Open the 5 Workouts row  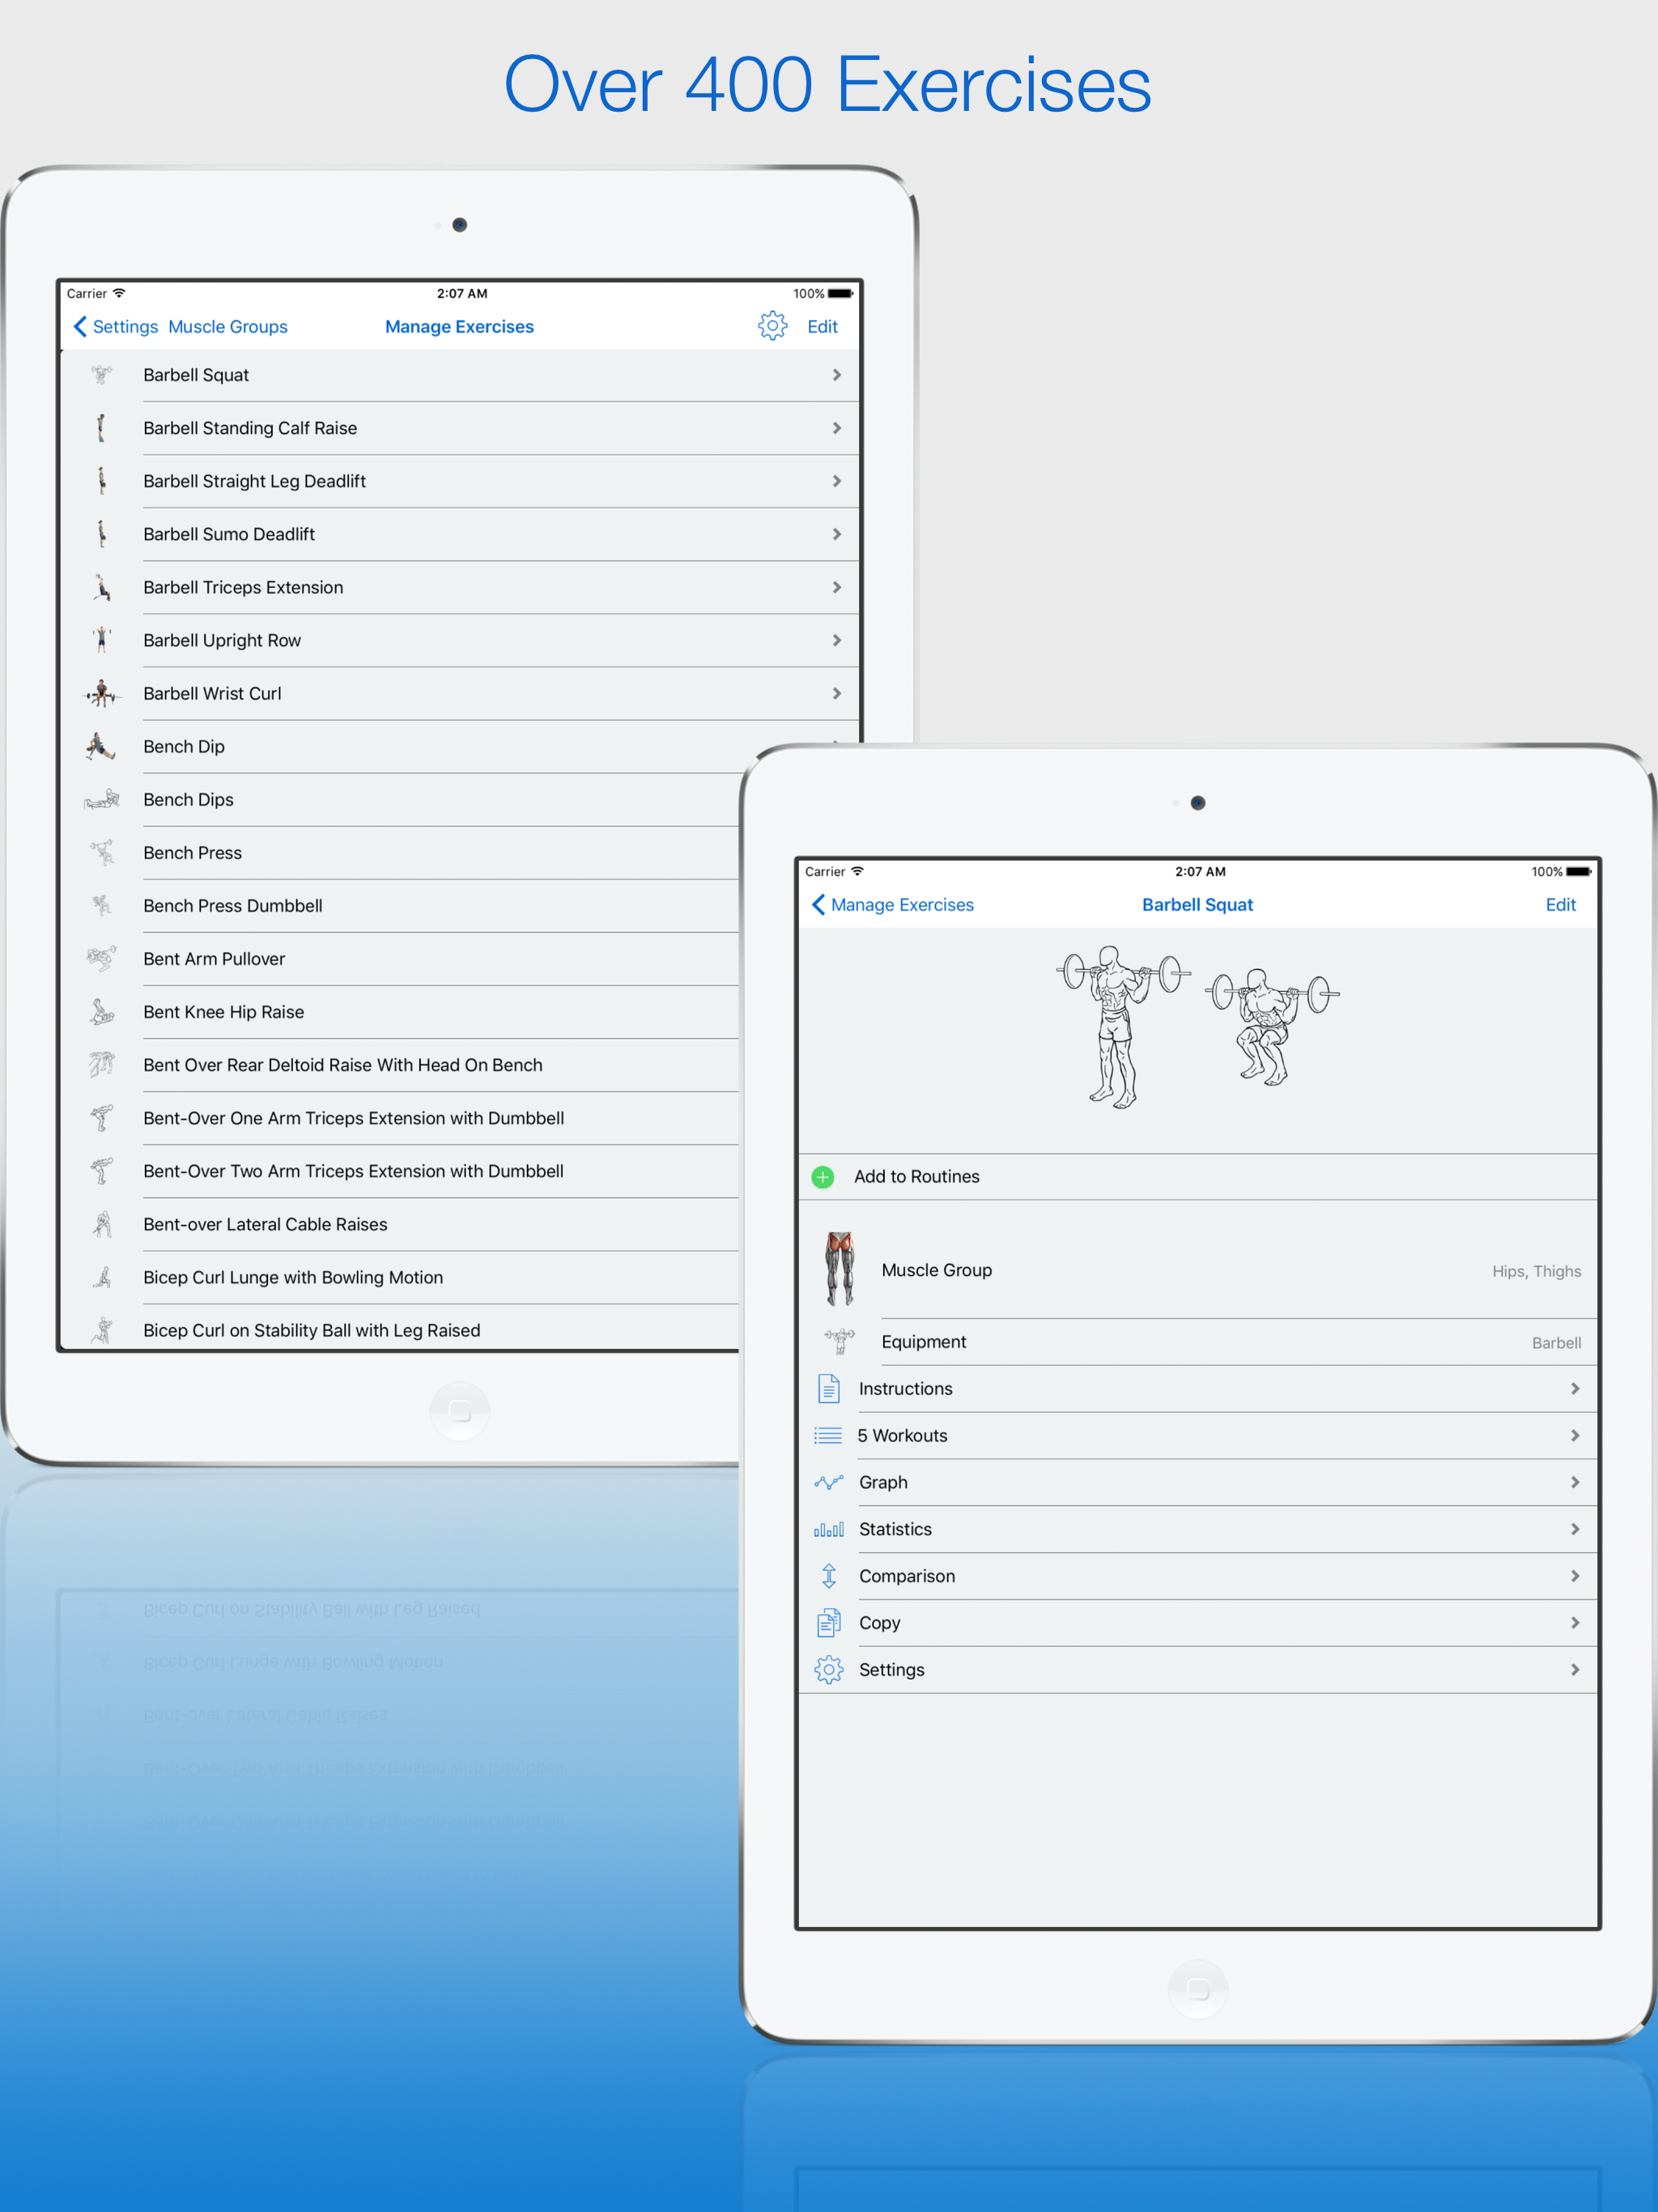1197,1435
